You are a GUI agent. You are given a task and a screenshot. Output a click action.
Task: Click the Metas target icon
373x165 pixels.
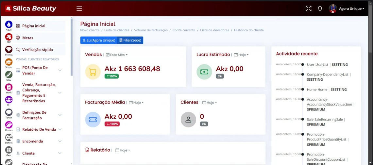[18, 38]
